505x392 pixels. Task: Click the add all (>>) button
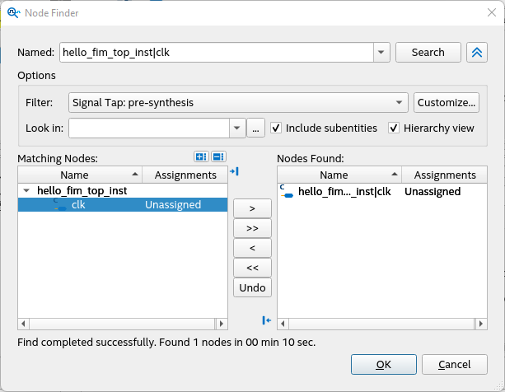pyautogui.click(x=252, y=228)
